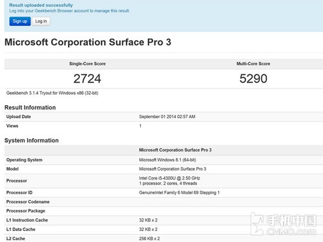Click the Operating System value Microsoft Windows 8.1
323x242 pixels.
coord(167,160)
